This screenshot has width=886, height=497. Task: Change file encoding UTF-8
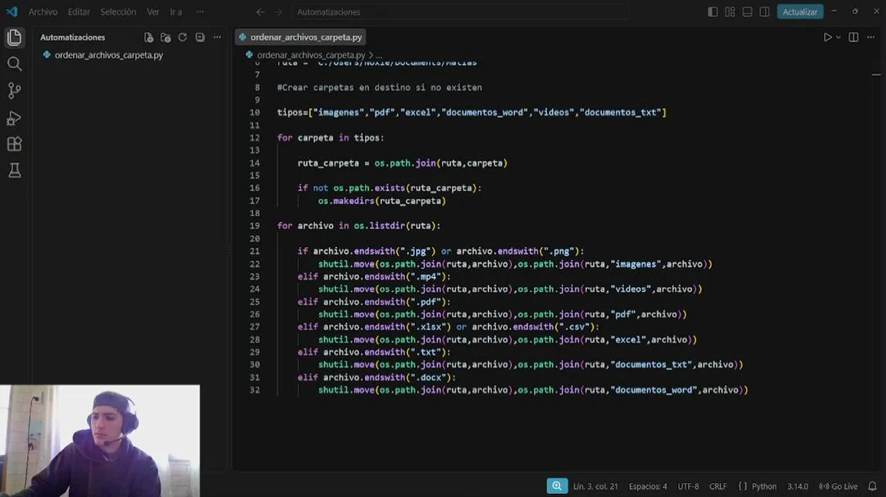688,486
